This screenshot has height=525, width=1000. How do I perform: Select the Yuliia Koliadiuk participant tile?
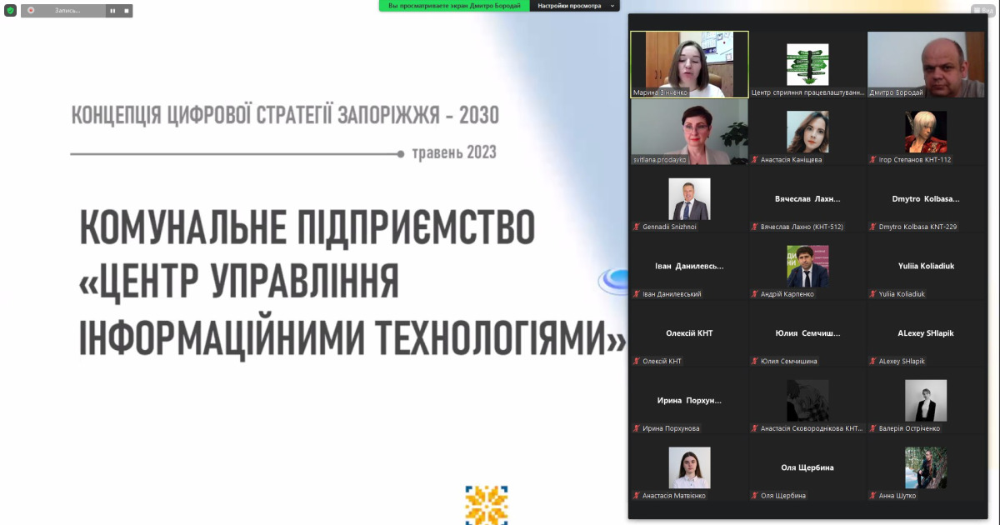(x=926, y=267)
